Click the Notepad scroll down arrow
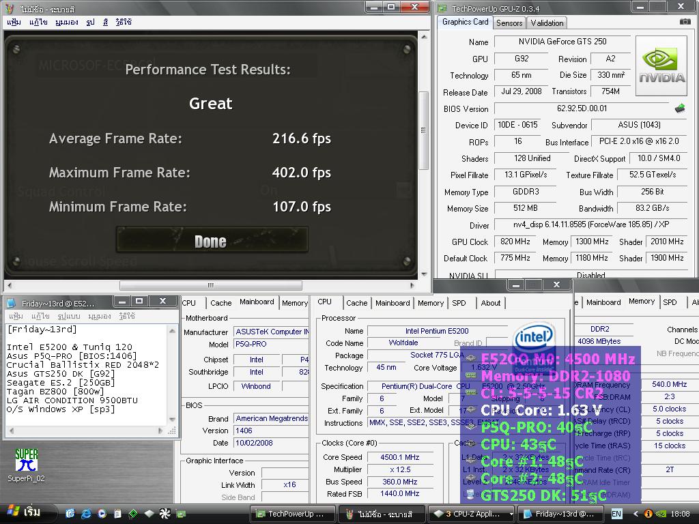The height and width of the screenshot is (524, 699). click(x=172, y=420)
